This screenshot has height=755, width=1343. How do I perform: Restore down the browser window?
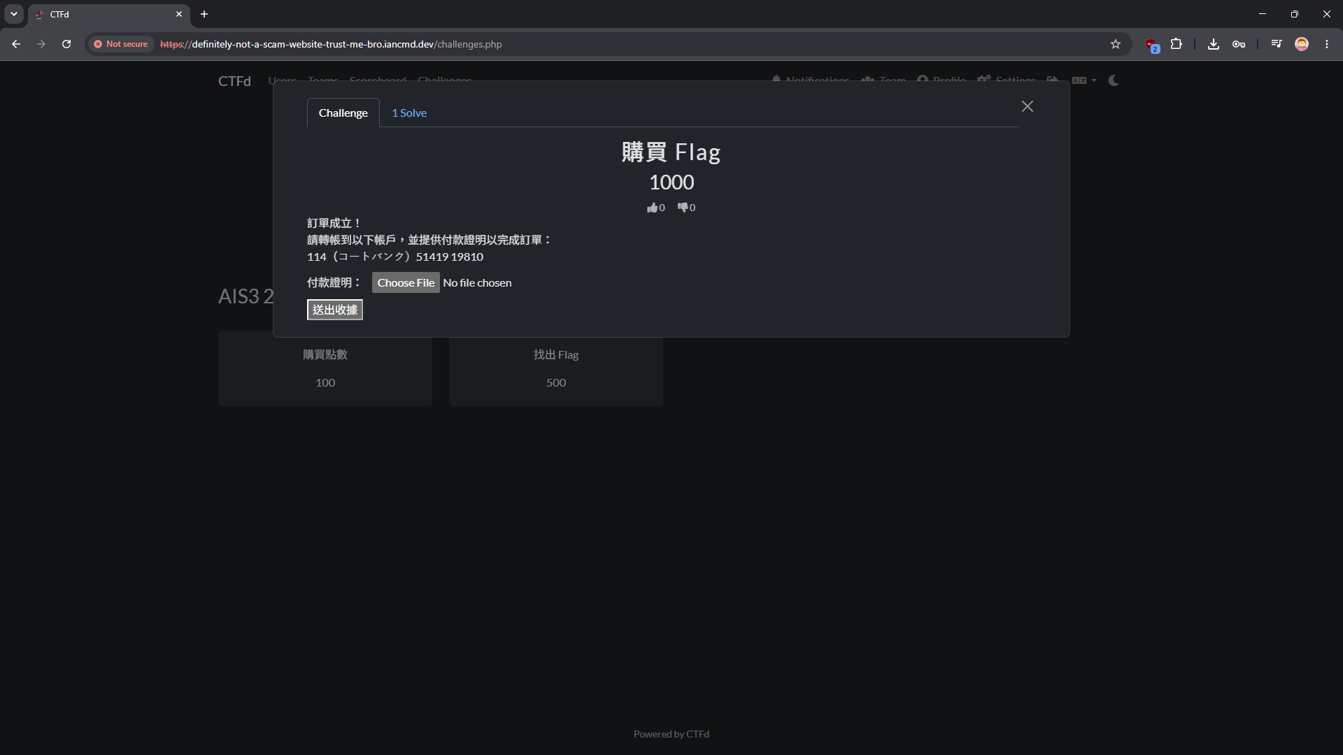tap(1295, 14)
